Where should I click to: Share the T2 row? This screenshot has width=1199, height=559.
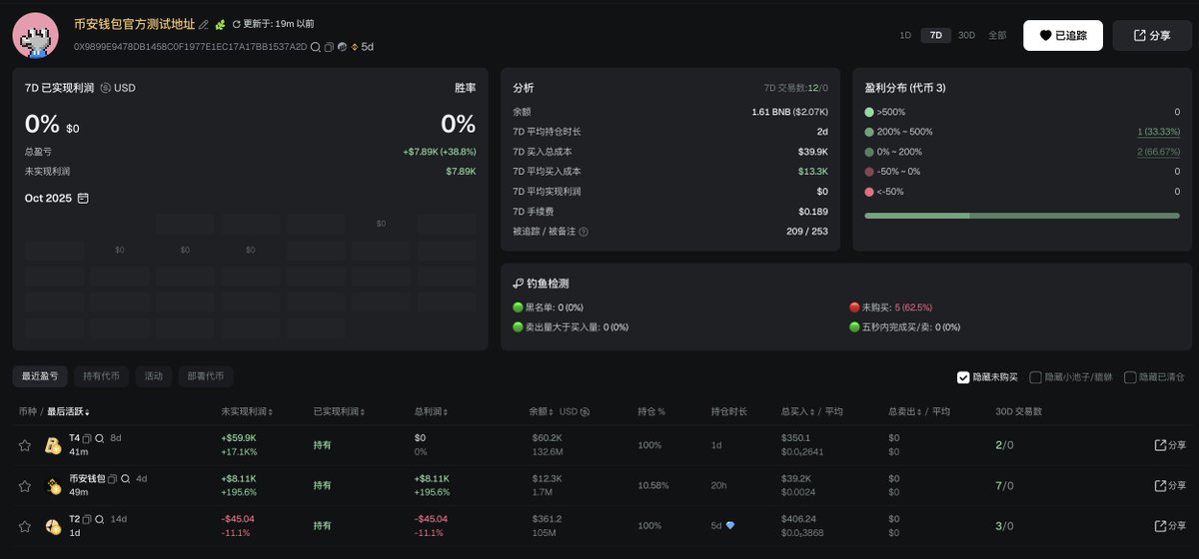[x=1170, y=525]
